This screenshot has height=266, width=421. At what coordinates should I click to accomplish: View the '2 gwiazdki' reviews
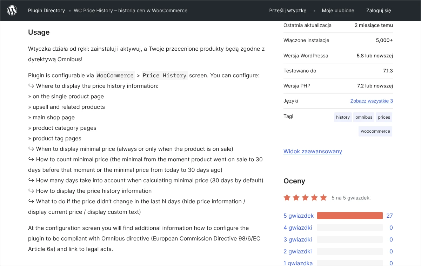298,251
